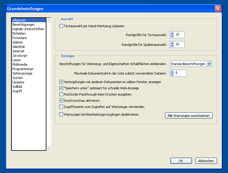Select Suchen category
Image resolution: width=228 pixels, height=173 pixels.
[x=29, y=78]
